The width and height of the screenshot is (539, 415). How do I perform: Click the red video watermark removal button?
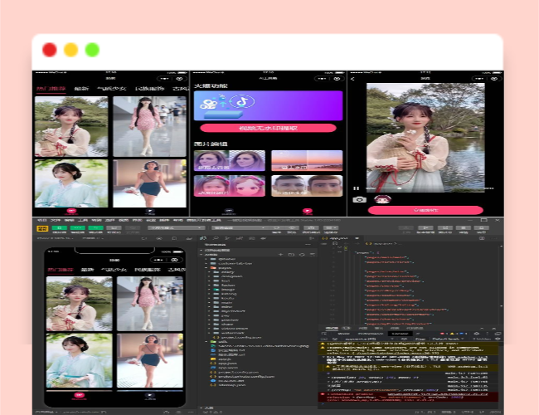(x=268, y=129)
